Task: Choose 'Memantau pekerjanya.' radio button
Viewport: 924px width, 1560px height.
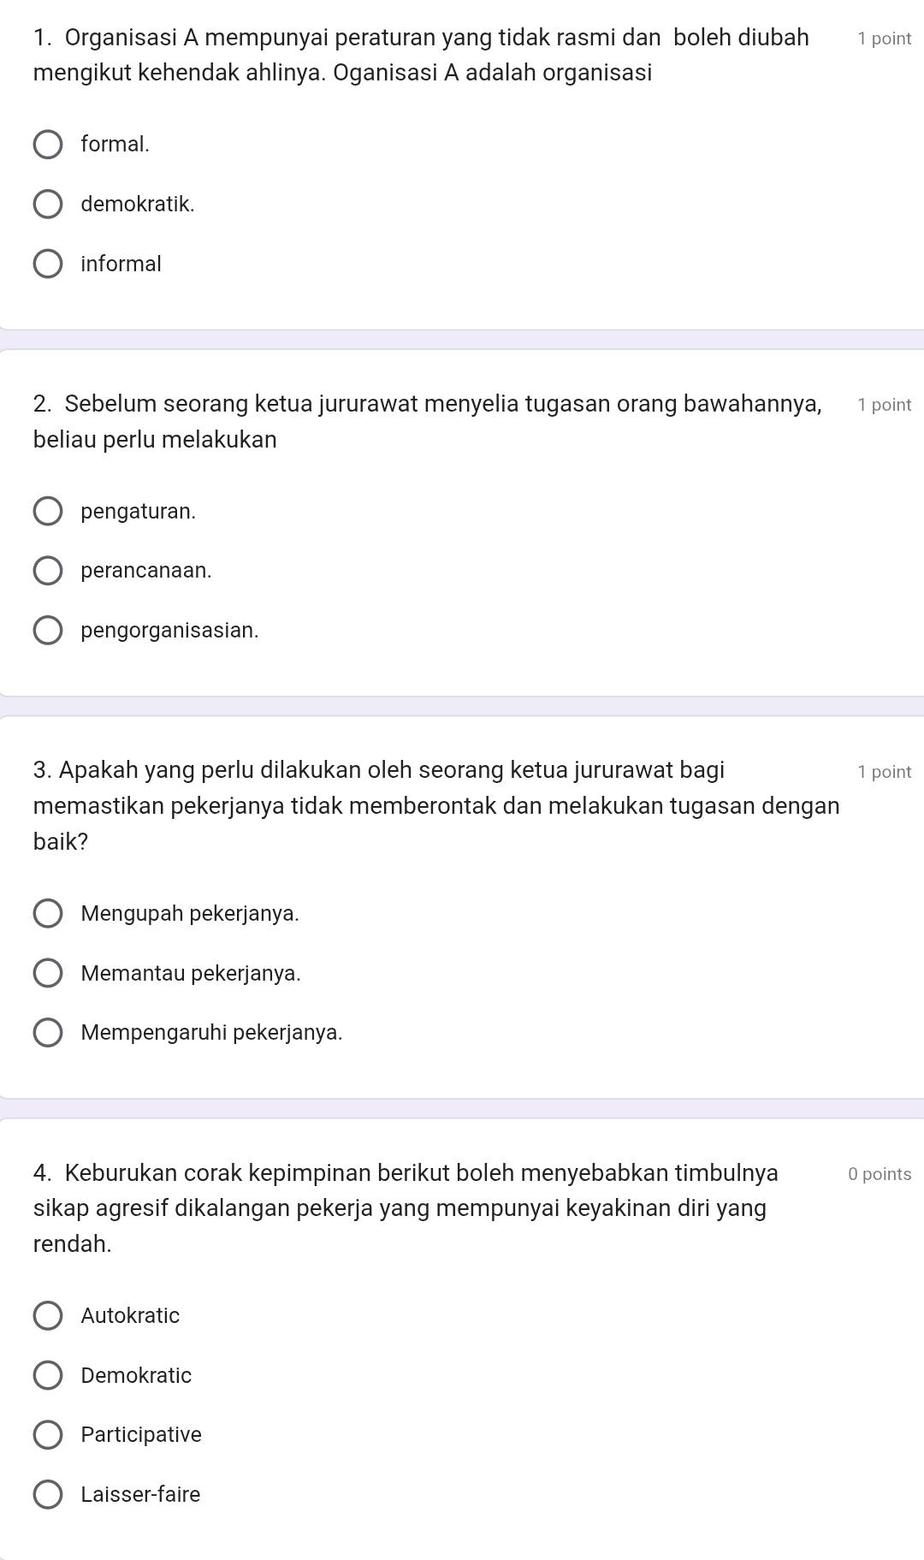Action: [x=48, y=974]
